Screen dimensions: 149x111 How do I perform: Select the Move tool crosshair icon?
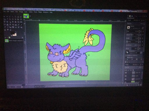(x=15, y=19)
